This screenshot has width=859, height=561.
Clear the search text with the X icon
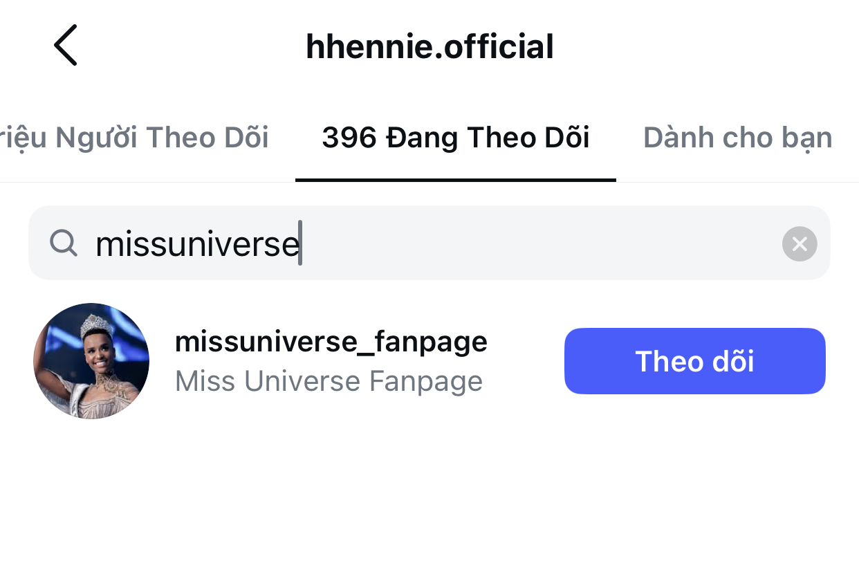point(800,243)
